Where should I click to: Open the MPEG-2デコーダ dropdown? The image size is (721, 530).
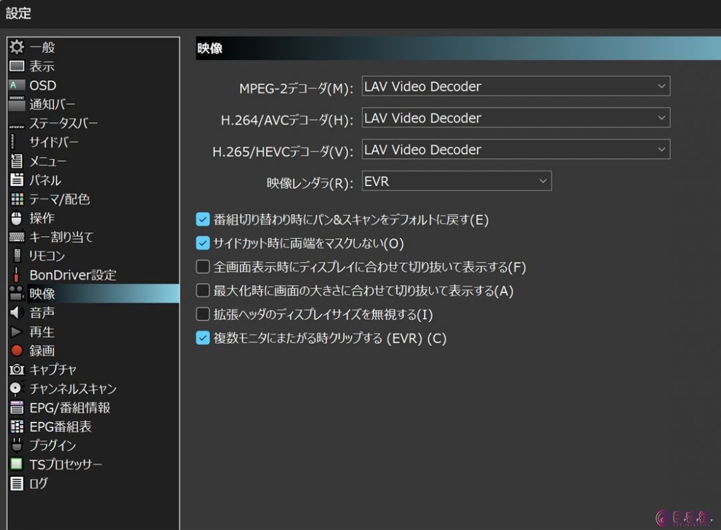[515, 86]
